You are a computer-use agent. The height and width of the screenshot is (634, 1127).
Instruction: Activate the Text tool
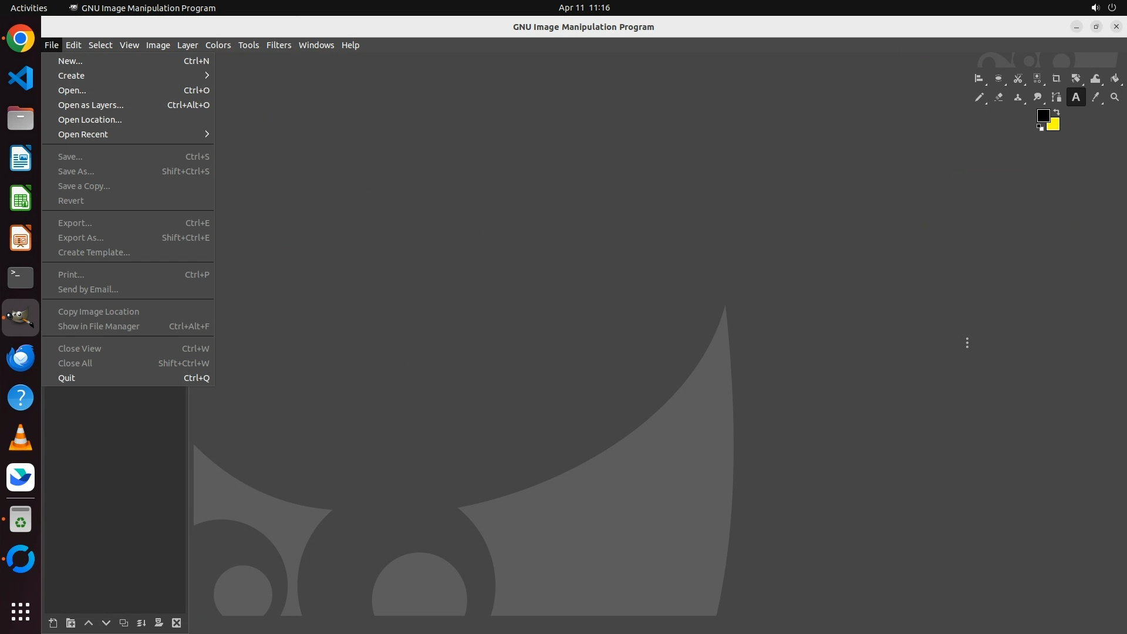[1075, 97]
